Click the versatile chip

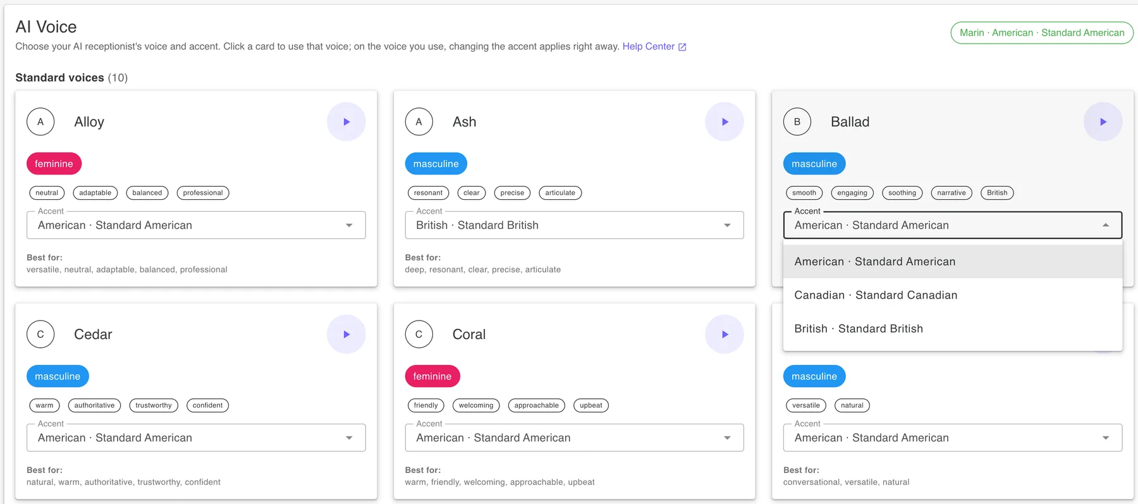tap(806, 405)
